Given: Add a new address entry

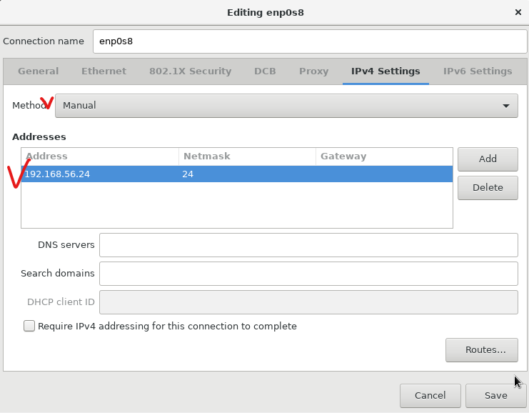Looking at the screenshot, I should (x=488, y=159).
